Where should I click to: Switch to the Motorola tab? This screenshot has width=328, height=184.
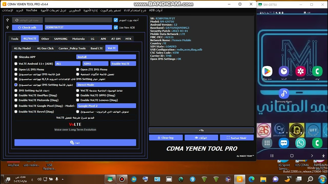(x=78, y=39)
